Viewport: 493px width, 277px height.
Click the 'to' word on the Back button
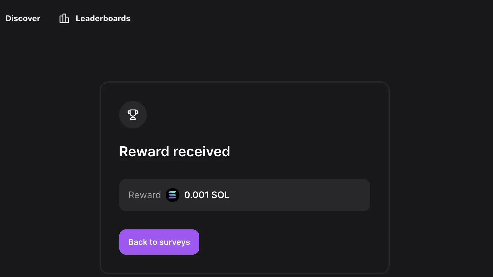point(153,242)
